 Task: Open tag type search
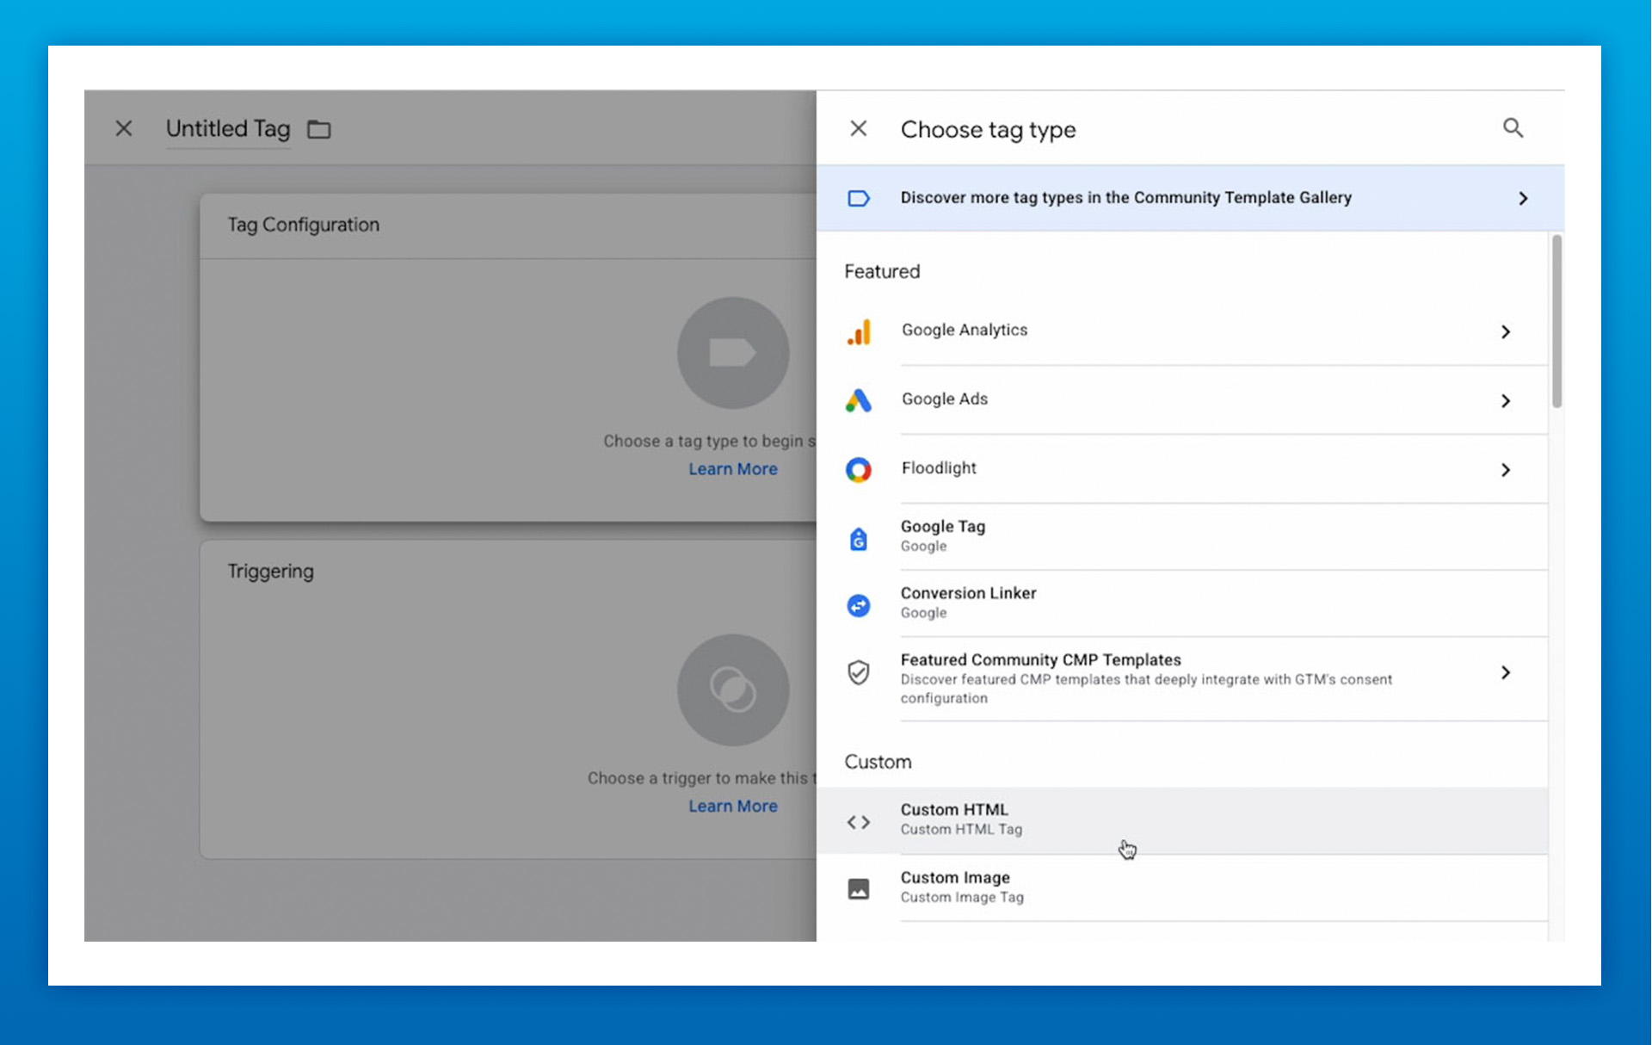point(1513,128)
